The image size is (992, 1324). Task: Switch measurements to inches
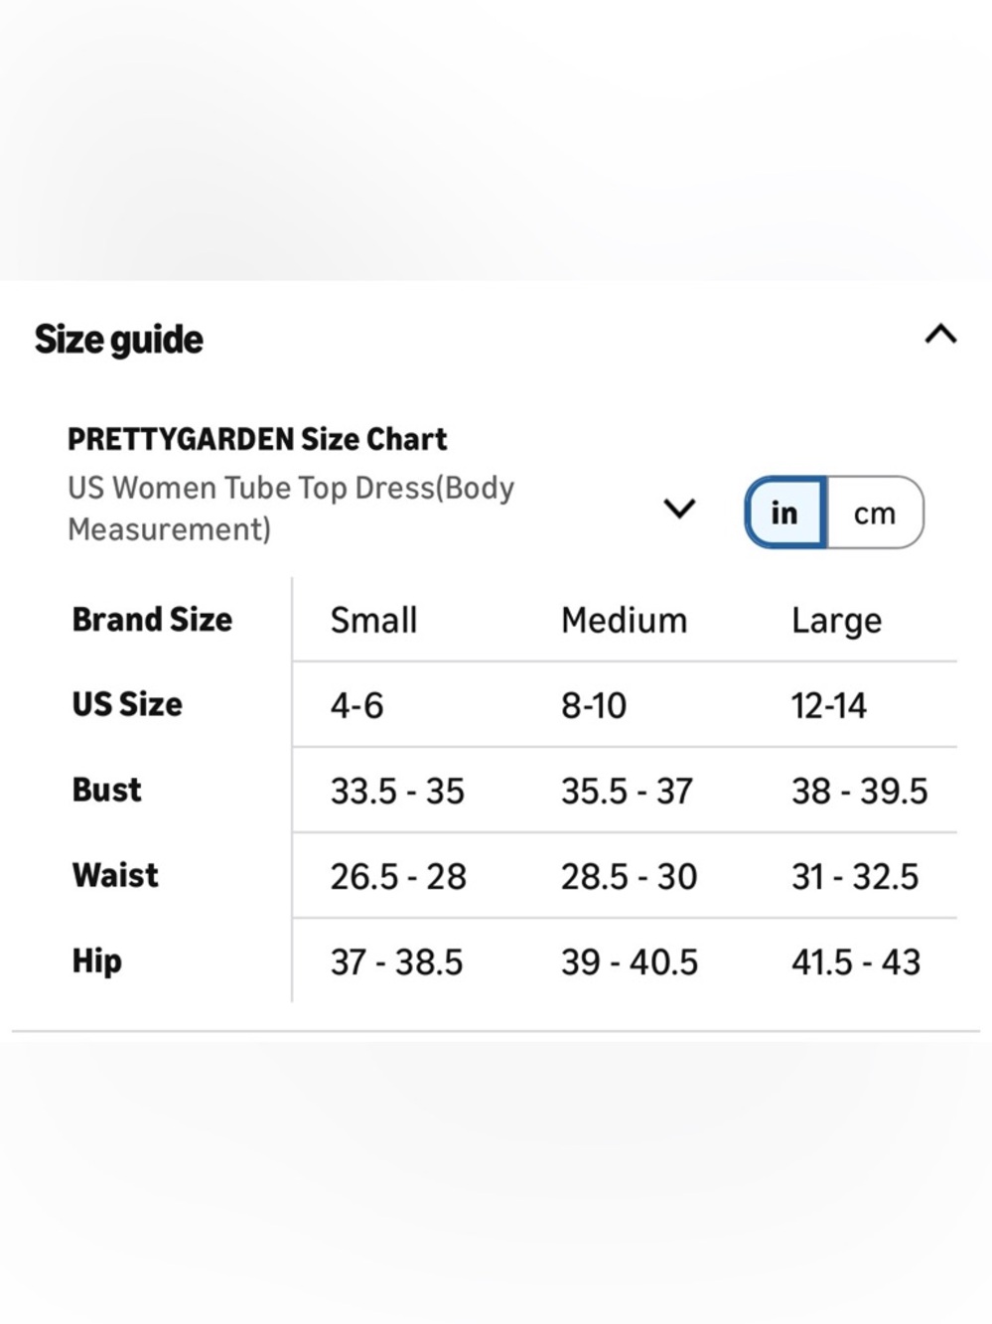point(784,513)
